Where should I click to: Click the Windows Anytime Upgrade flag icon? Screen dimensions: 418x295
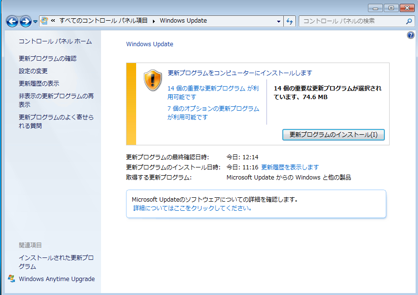coord(12,279)
